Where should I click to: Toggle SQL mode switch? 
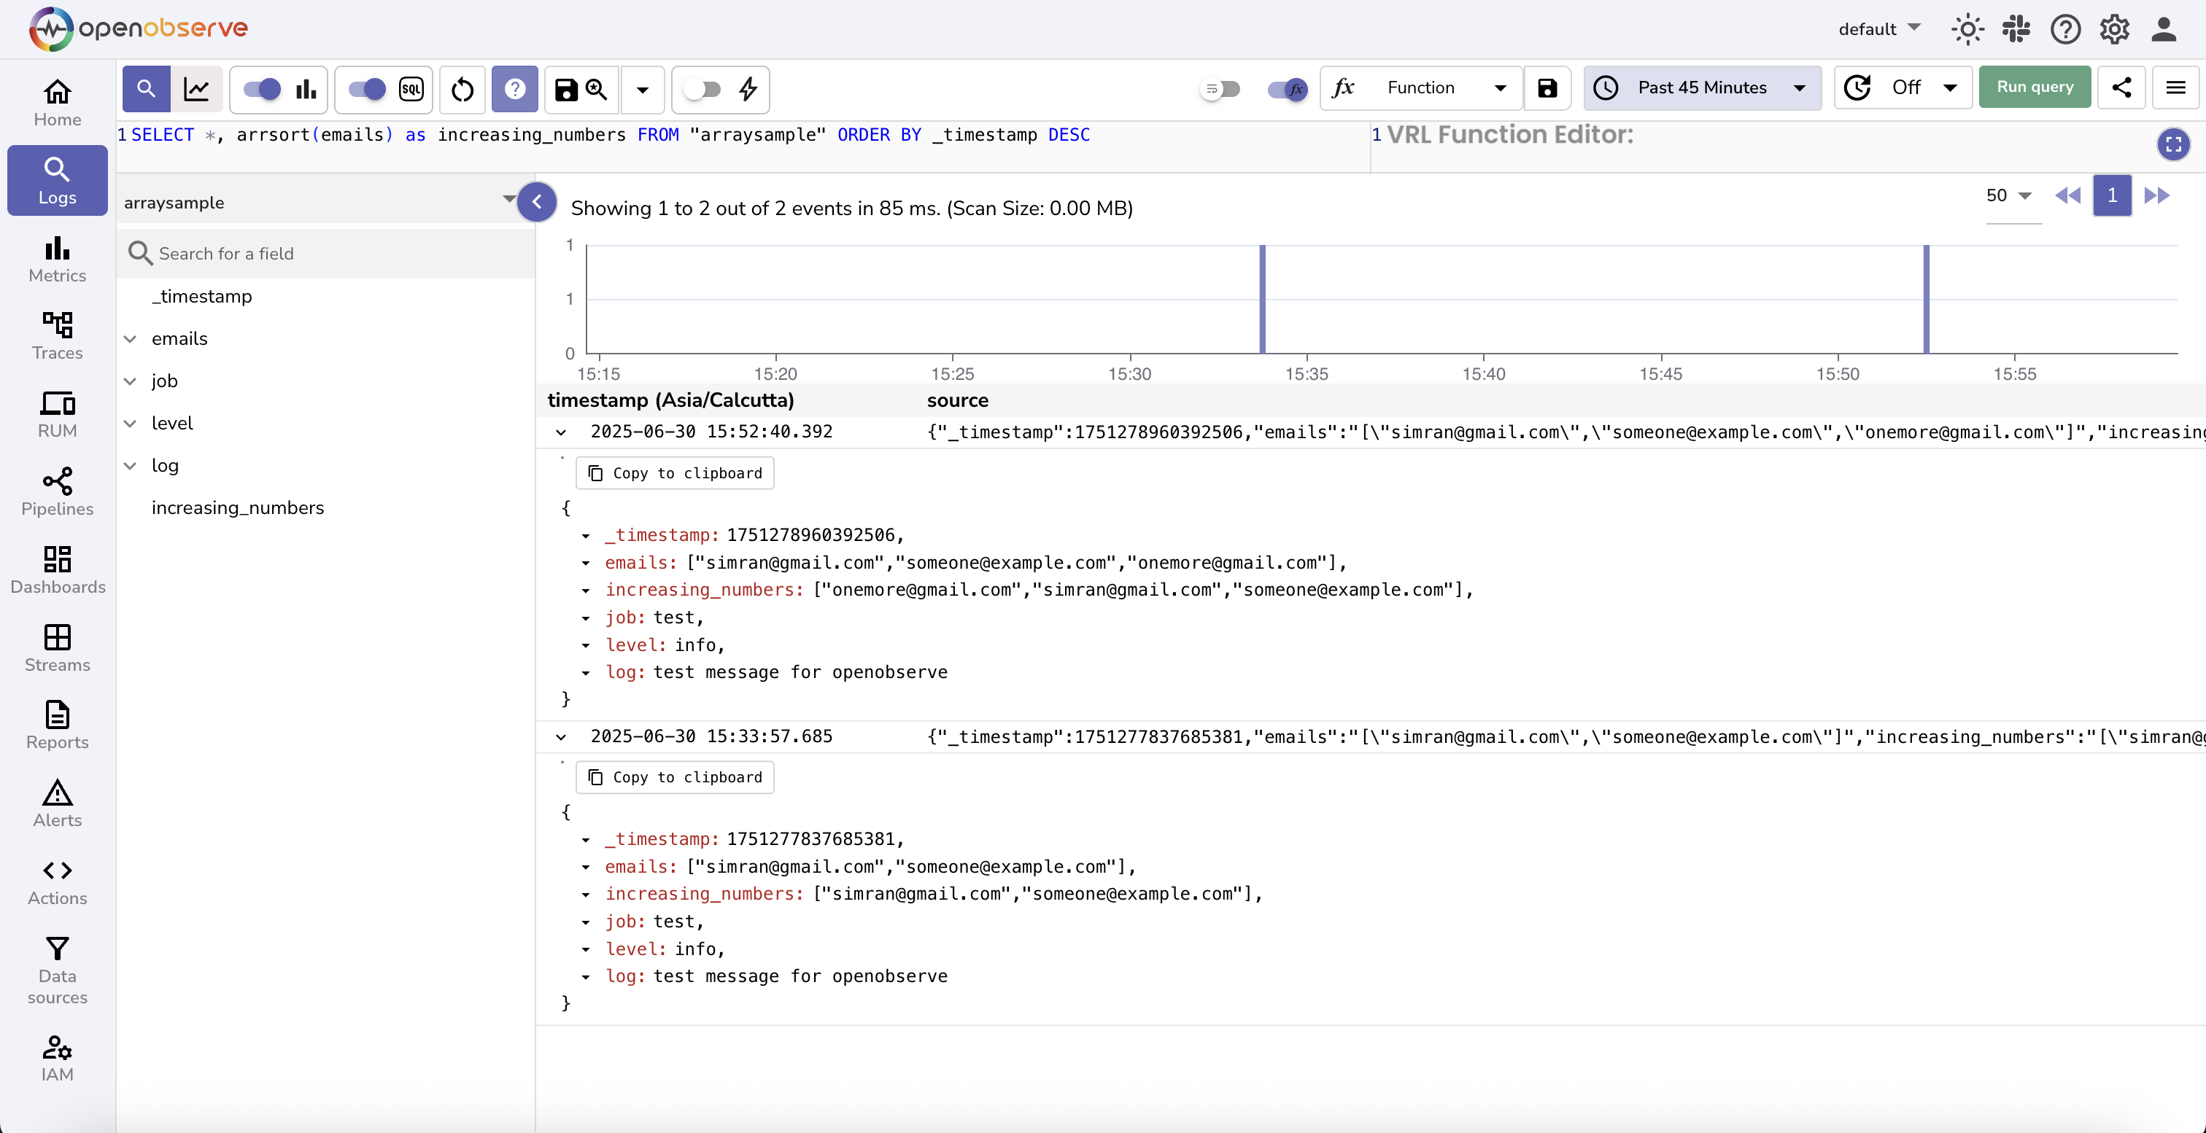tap(368, 89)
